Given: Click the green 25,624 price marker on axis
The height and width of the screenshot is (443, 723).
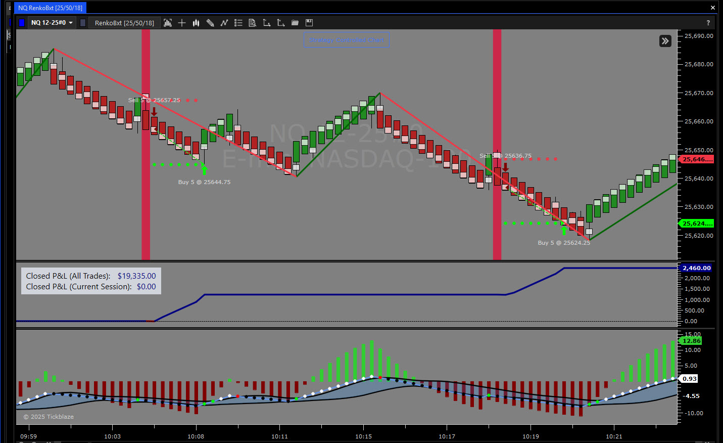Looking at the screenshot, I should (697, 224).
